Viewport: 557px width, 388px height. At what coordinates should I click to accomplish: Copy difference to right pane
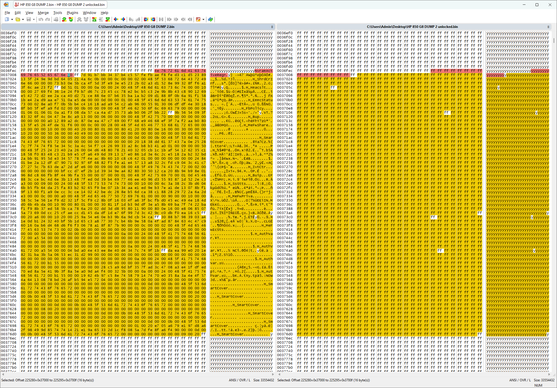(116, 20)
